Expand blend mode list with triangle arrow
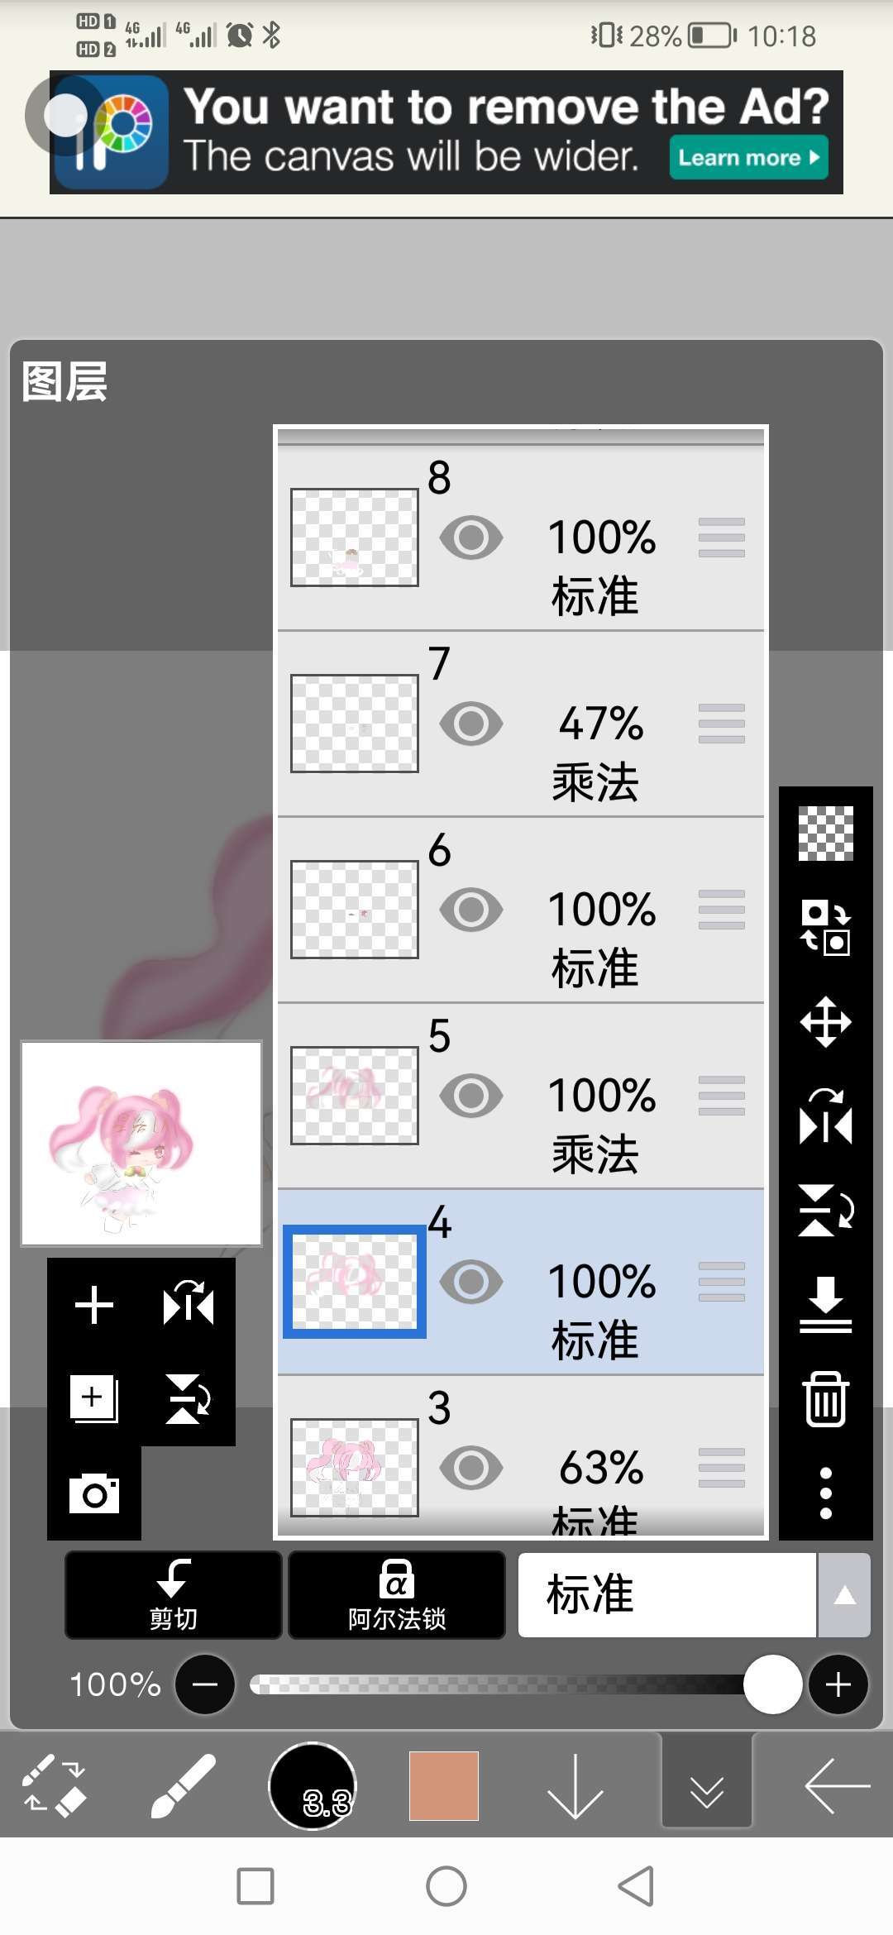Viewport: 893px width, 1935px height. [844, 1595]
